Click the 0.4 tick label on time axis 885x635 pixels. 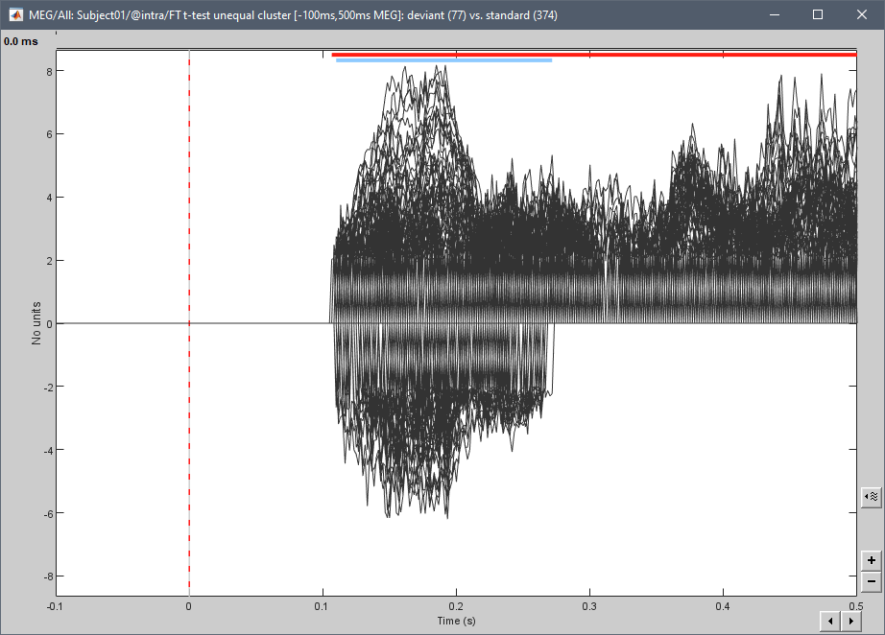click(723, 606)
